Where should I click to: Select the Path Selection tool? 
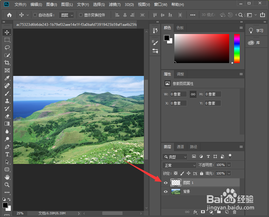[x=7, y=162]
